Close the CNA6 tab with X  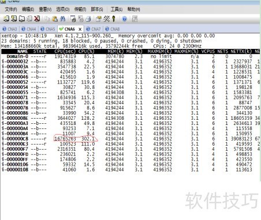pos(80,29)
